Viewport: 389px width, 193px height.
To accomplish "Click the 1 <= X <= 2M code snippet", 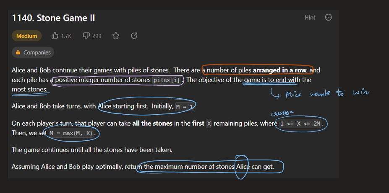I will tap(301, 124).
